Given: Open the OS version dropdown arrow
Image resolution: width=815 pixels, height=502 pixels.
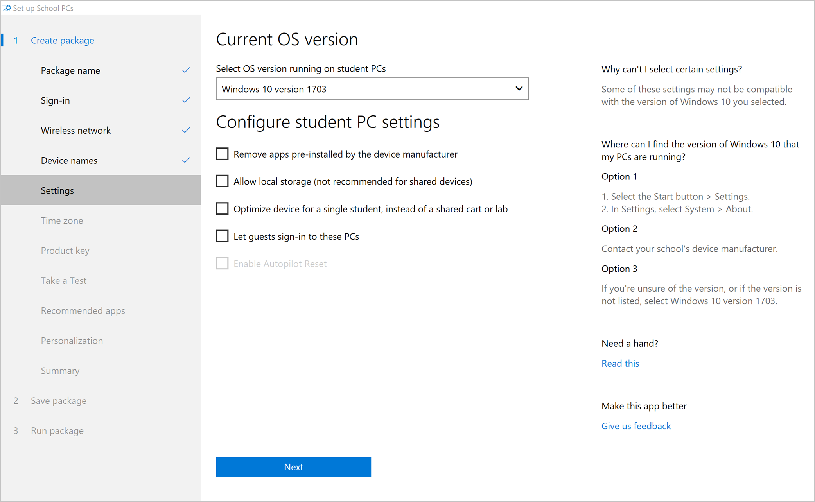Looking at the screenshot, I should [x=519, y=89].
